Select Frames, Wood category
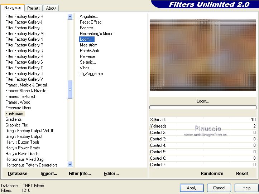Screen dimensions: 259x194 18,102
